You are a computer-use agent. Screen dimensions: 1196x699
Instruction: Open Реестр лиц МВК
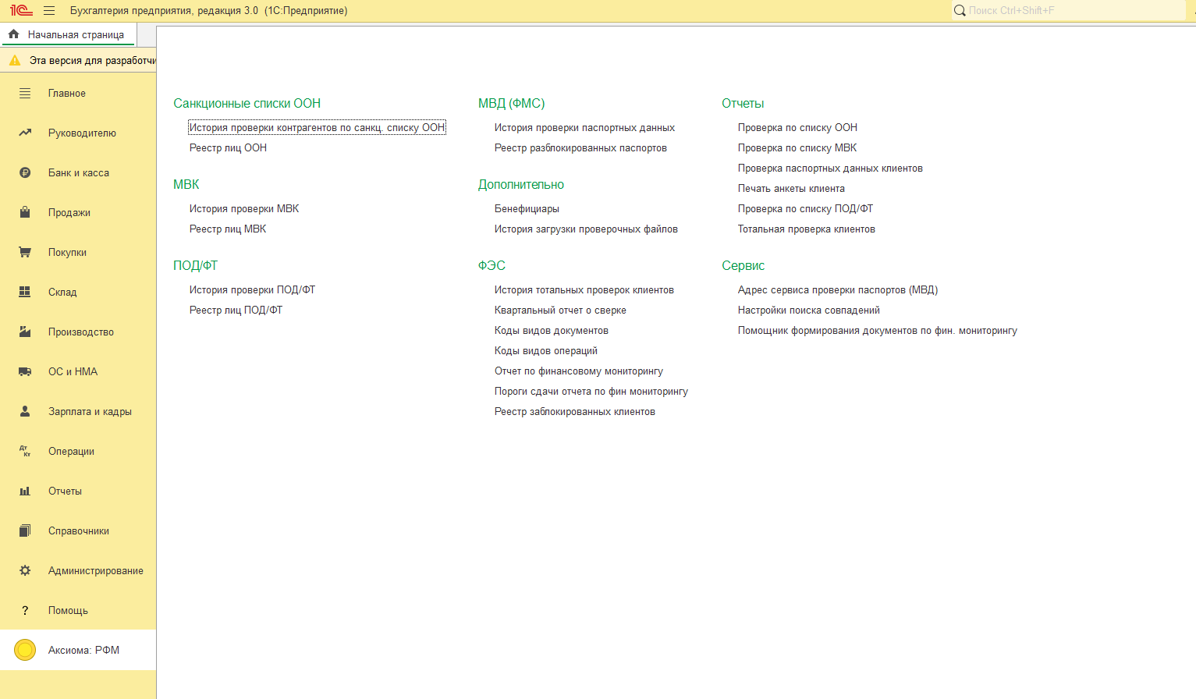(228, 229)
